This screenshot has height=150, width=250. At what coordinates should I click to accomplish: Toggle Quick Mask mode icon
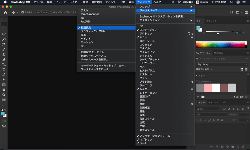[4, 121]
